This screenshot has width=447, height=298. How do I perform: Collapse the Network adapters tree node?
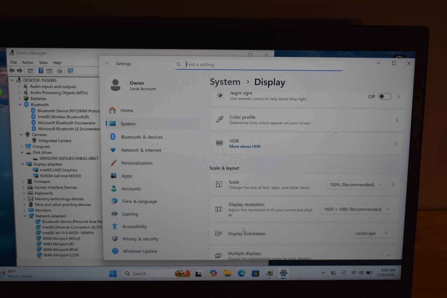25,216
